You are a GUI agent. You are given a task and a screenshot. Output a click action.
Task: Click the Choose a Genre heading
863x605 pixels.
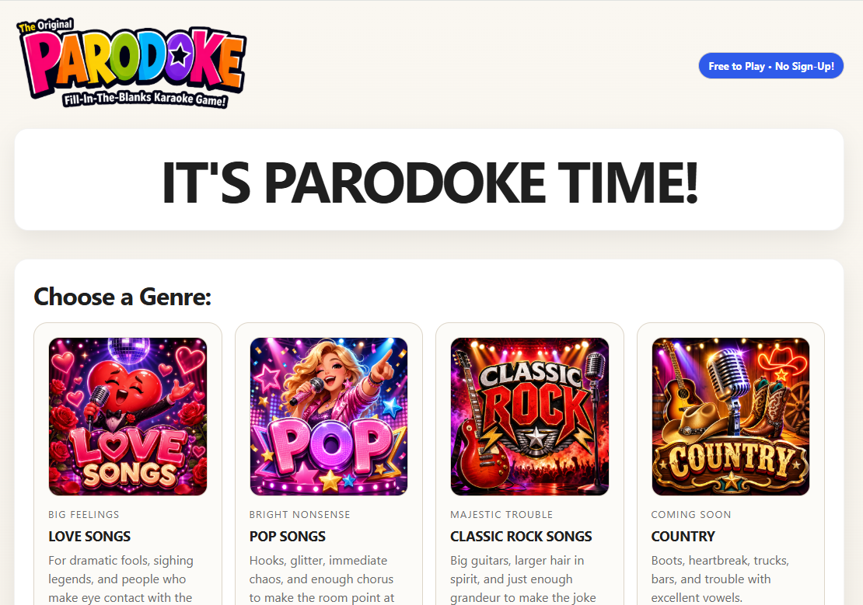click(123, 297)
